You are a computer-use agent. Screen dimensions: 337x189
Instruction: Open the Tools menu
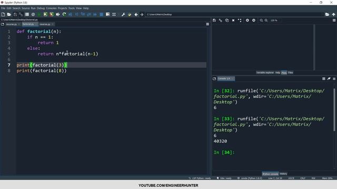[x=72, y=8]
